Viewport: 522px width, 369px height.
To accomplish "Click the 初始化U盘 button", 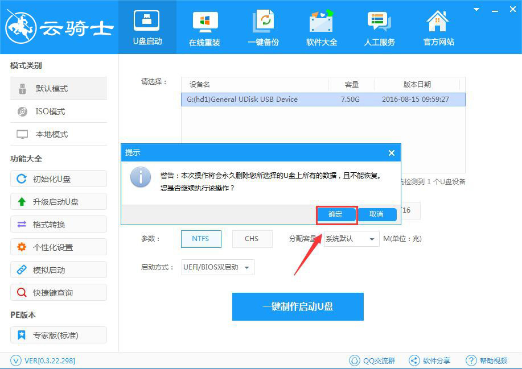I will [59, 179].
